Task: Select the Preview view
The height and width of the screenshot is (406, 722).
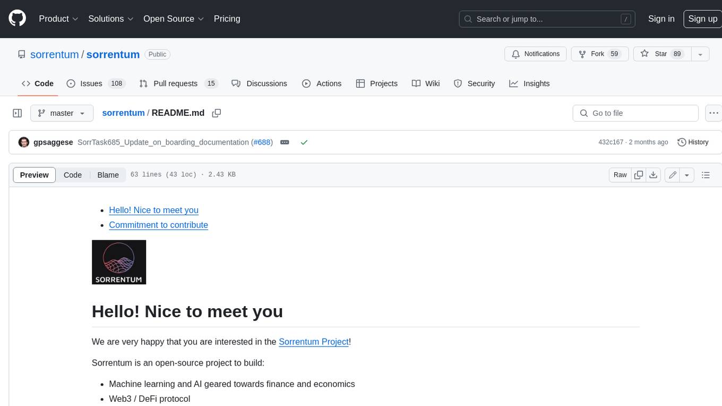Action: (35, 175)
